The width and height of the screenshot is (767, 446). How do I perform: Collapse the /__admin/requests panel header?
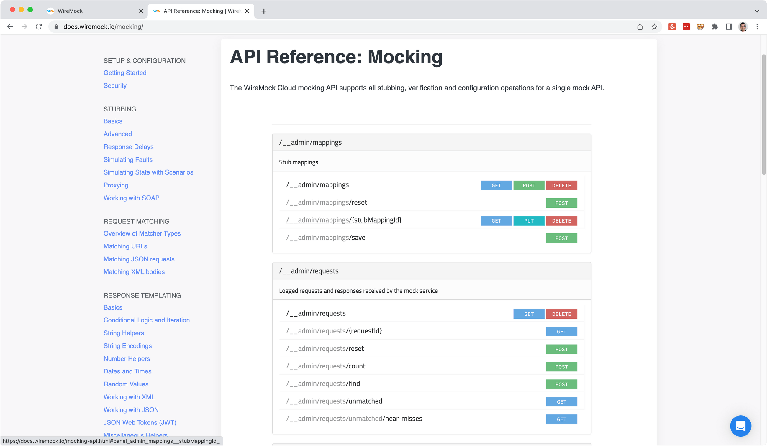pos(432,271)
